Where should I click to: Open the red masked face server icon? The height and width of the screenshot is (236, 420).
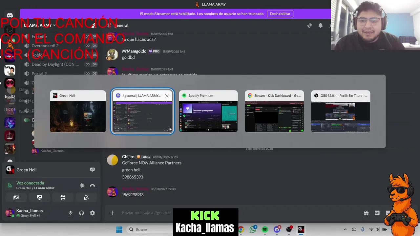pos(10,83)
